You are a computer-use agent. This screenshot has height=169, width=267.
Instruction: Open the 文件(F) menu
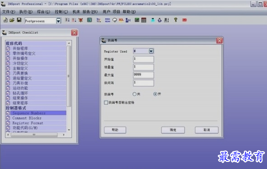tap(9, 12)
